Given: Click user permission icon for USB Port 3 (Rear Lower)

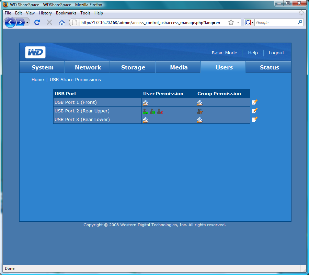Looking at the screenshot, I should [x=146, y=120].
